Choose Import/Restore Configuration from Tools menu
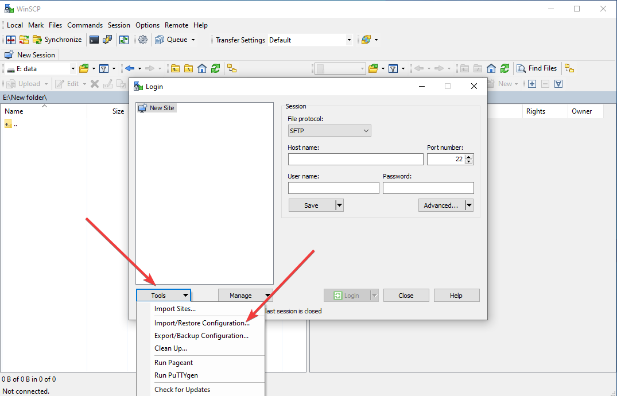Screen dimensions: 617x396 [201, 323]
